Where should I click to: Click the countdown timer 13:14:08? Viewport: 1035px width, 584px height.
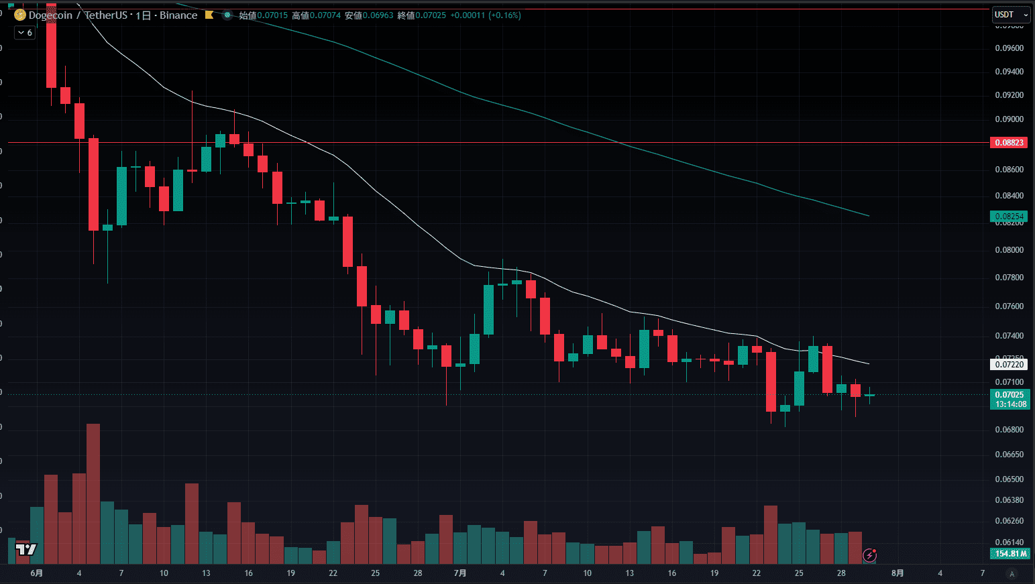pos(1010,404)
